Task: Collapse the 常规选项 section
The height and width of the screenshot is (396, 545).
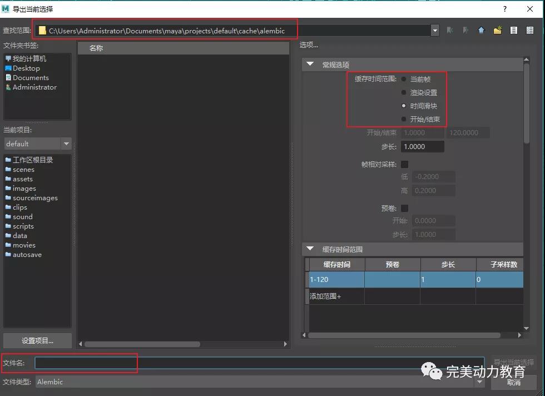Action: (x=310, y=65)
